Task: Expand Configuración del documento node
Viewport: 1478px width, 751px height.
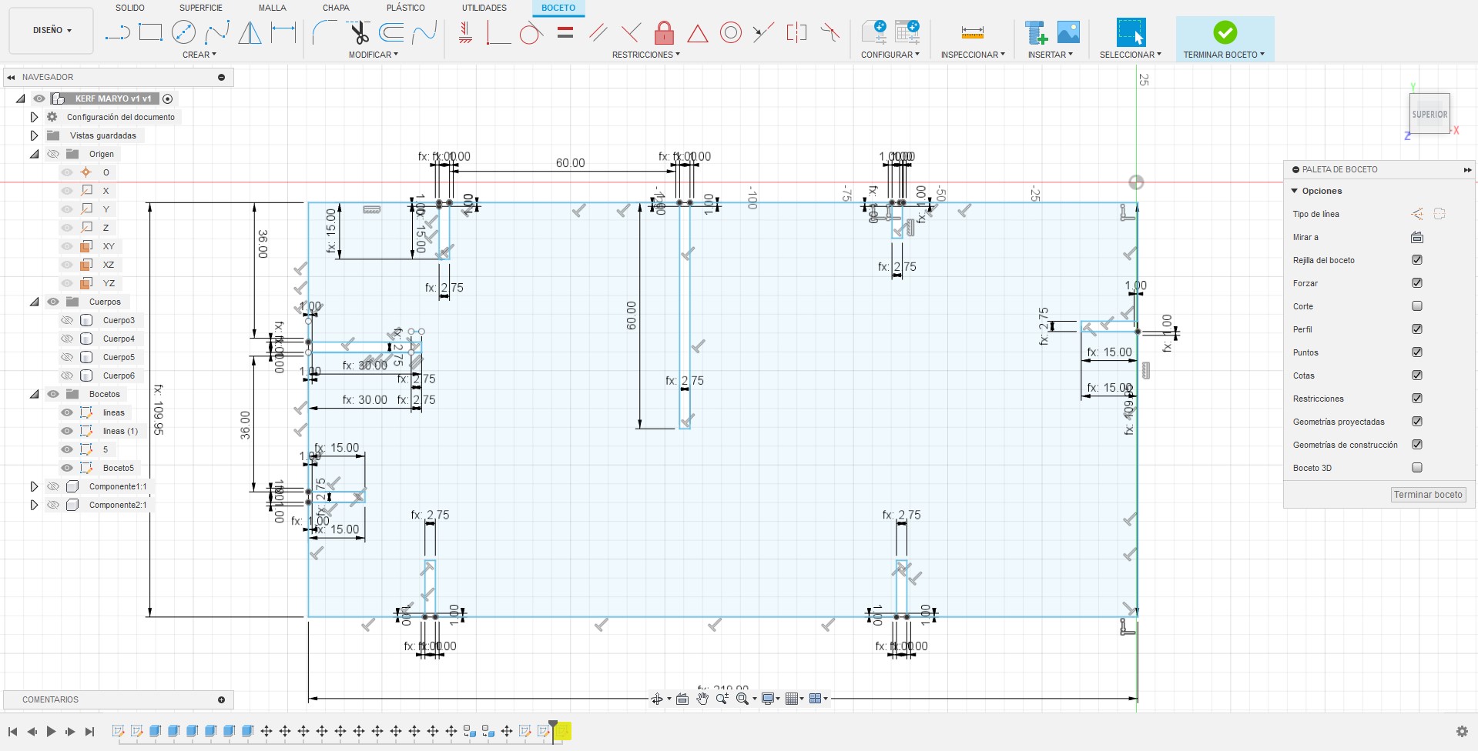Action: (x=34, y=117)
